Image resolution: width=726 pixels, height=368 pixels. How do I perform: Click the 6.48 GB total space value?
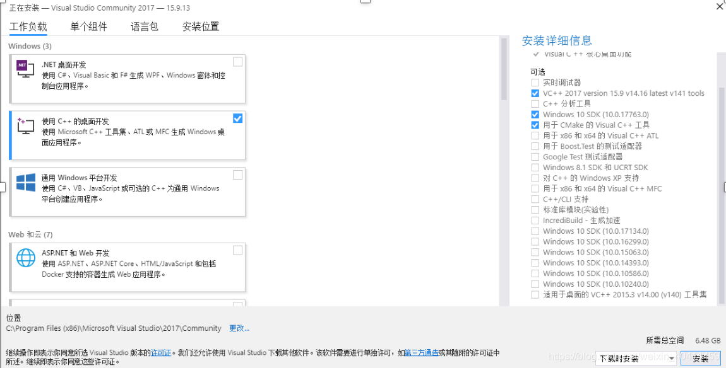pyautogui.click(x=708, y=340)
